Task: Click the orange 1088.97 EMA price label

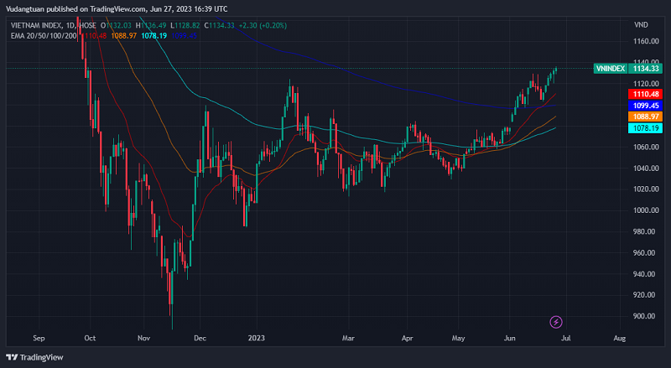Action: 645,117
